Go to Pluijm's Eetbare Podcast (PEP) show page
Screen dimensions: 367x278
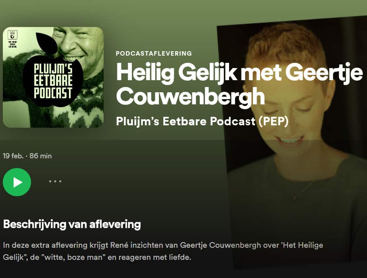pos(202,121)
